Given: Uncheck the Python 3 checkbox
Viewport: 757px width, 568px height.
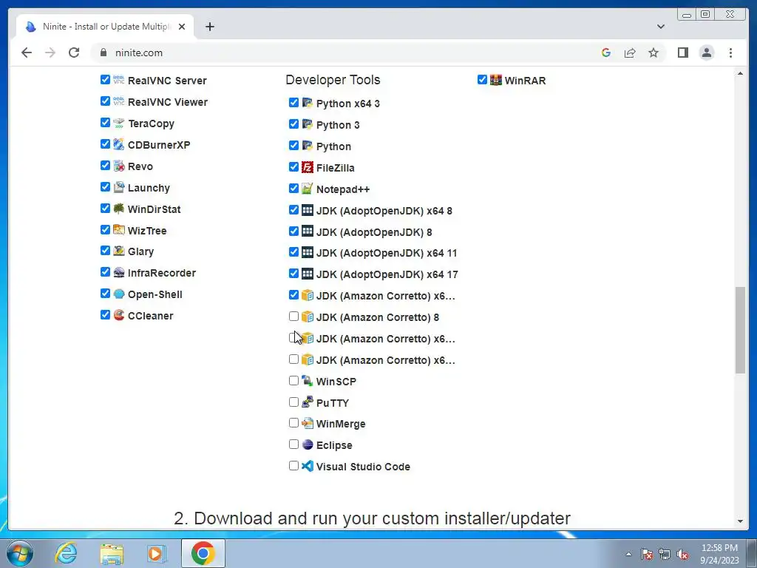Looking at the screenshot, I should 293,124.
